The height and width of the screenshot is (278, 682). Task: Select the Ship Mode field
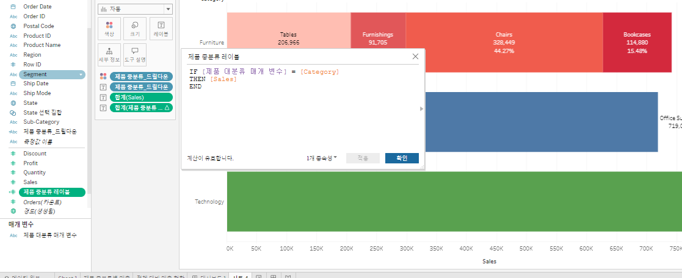coord(37,93)
